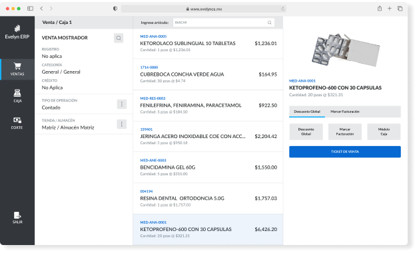417x253 pixels.
Task: Click the Ketoprofeno product image
Action: point(346,50)
